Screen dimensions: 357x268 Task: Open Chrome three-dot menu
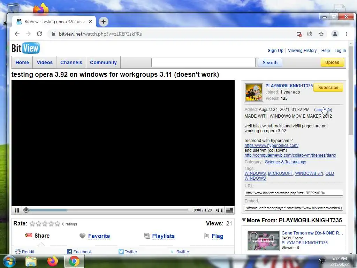point(346,34)
